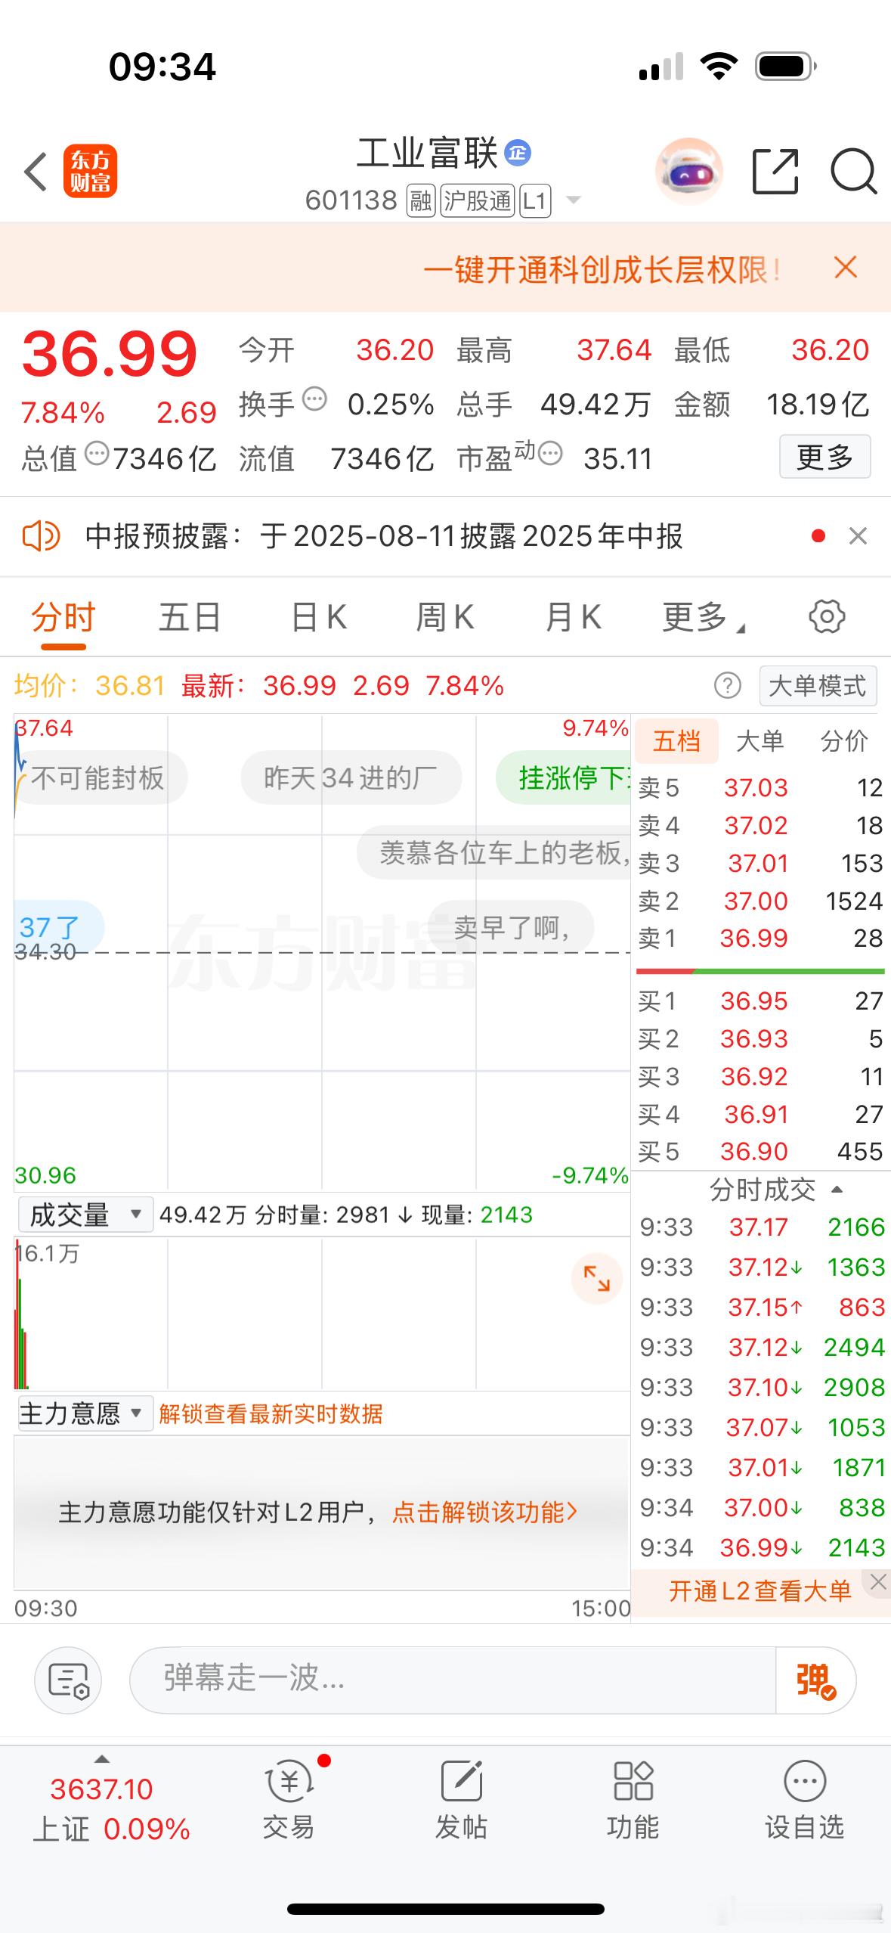The image size is (891, 1933).
Task: Open the 交易 trading icon
Action: pyautogui.click(x=289, y=1801)
